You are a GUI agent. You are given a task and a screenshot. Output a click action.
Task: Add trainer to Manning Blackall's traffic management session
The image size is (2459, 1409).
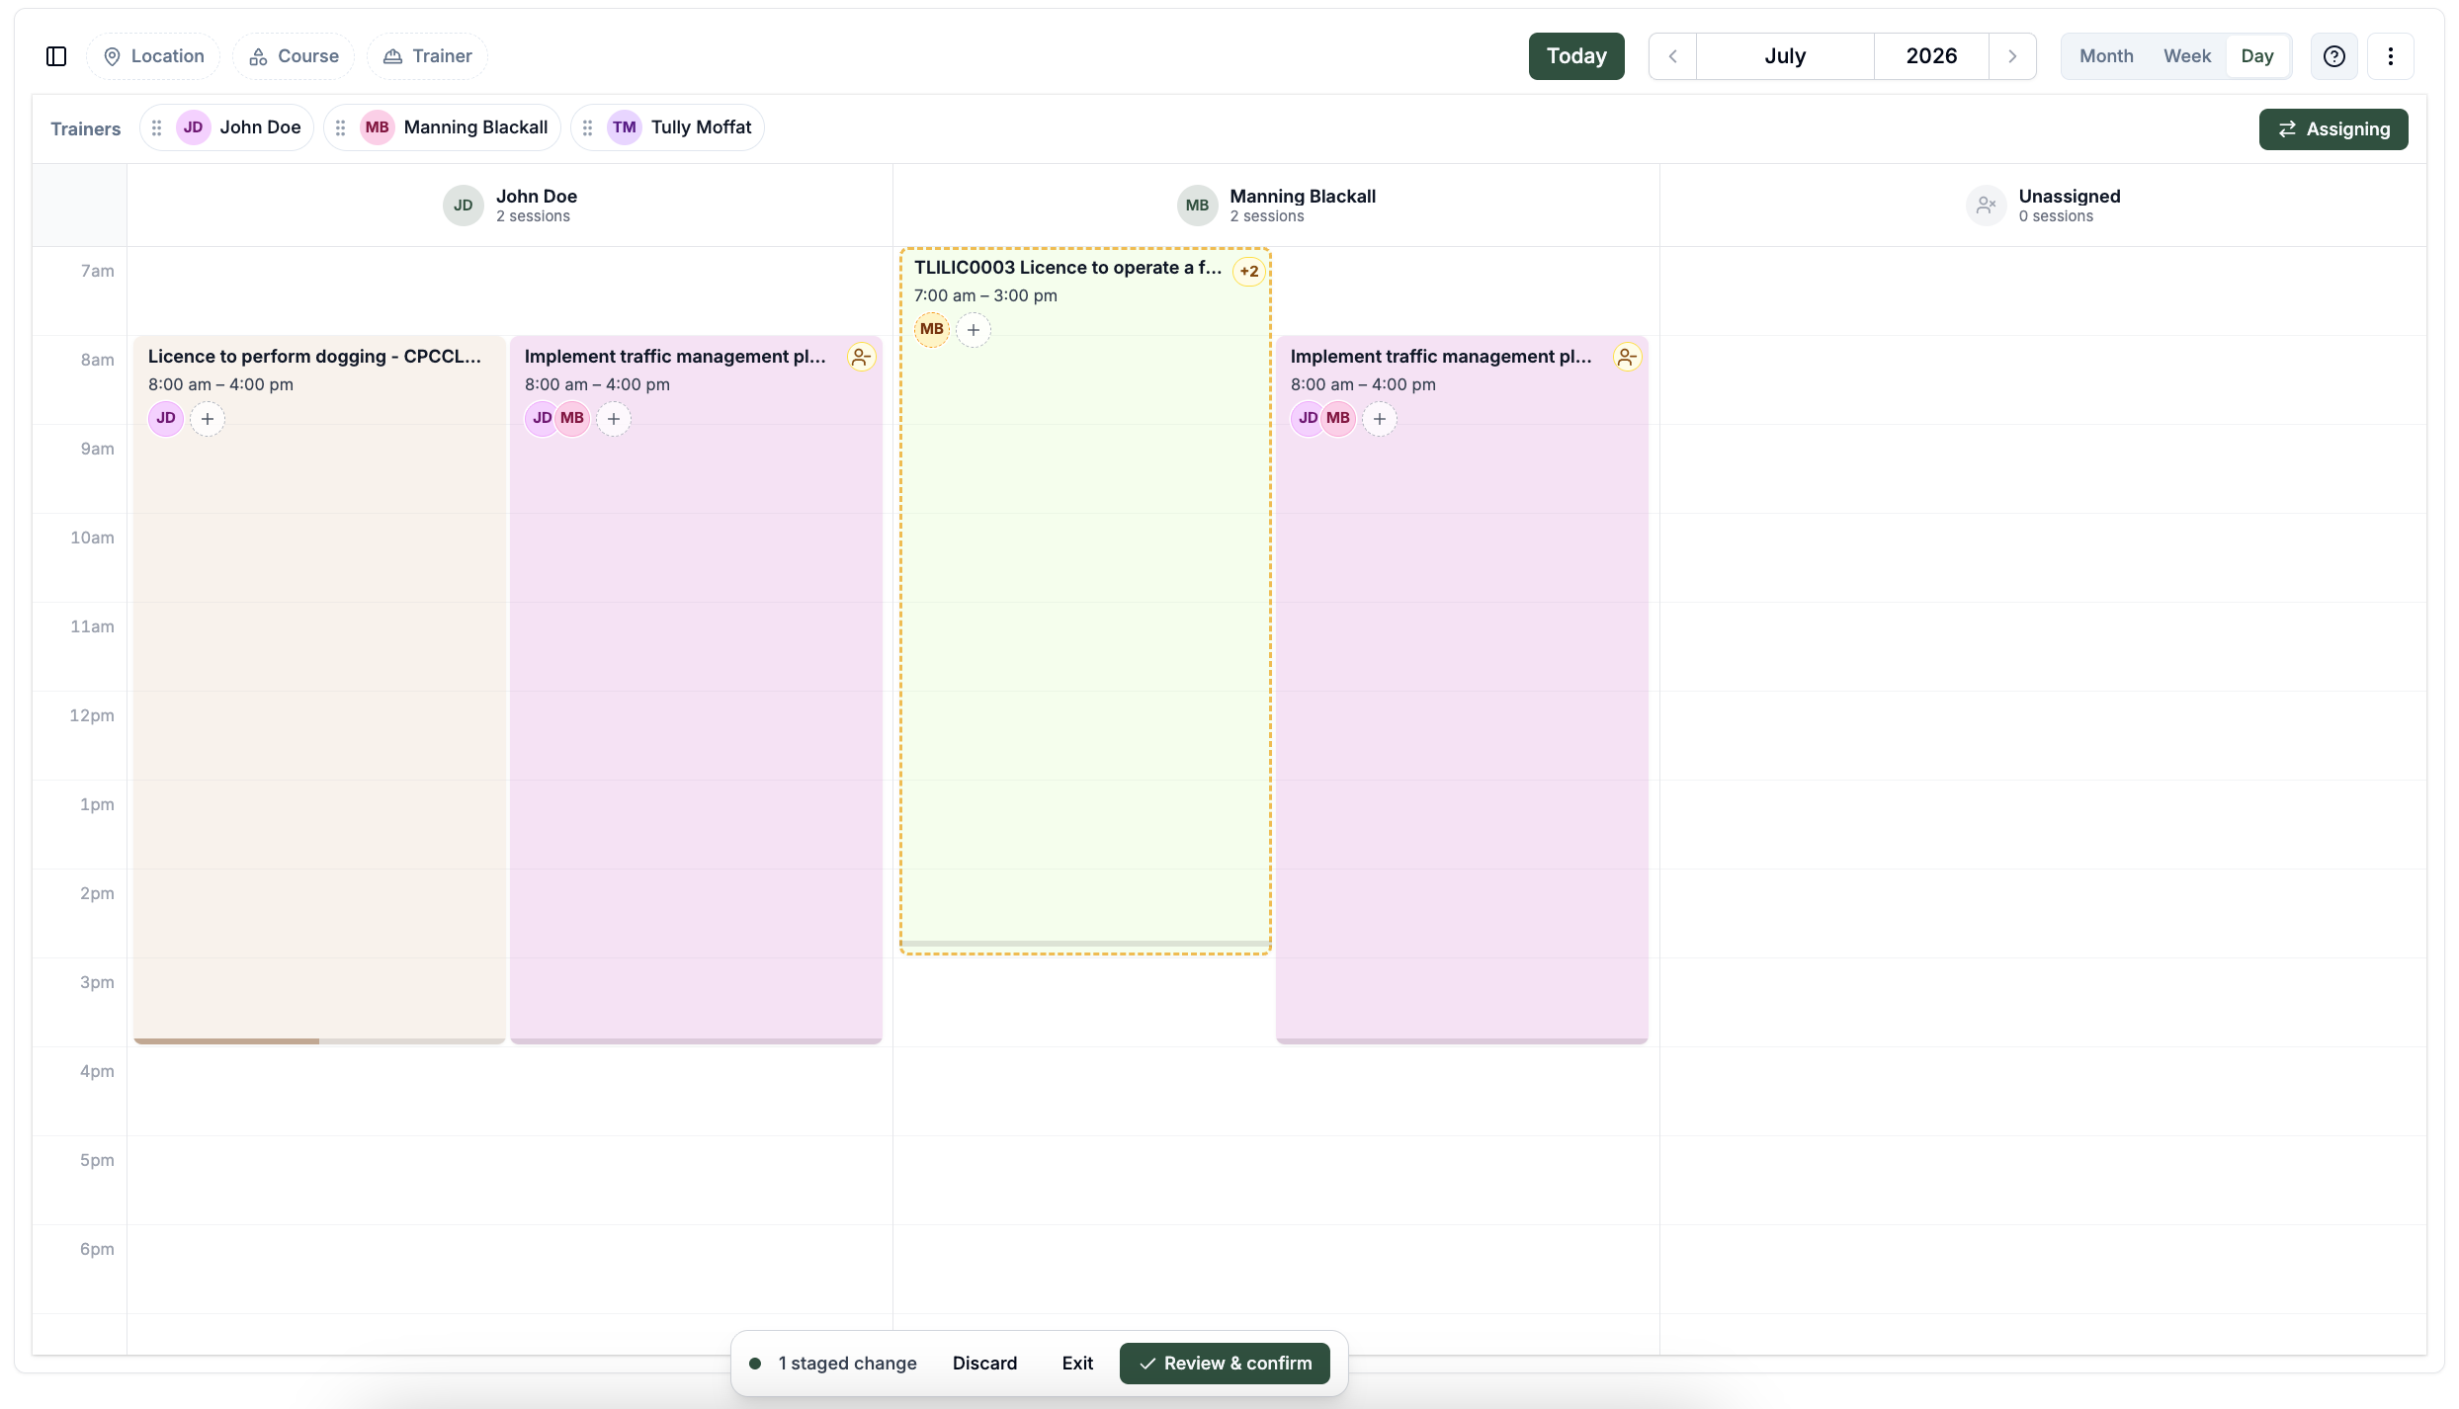click(1380, 419)
